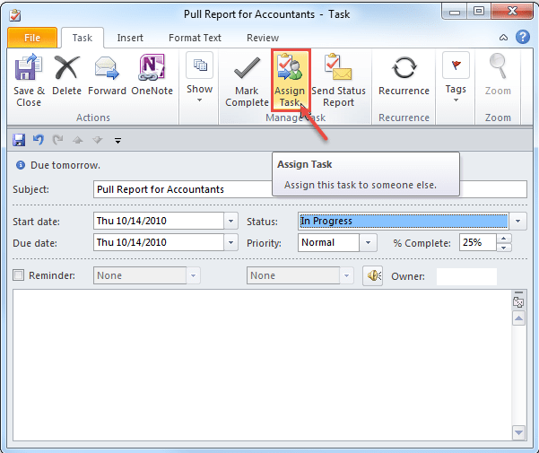
Task: Click the Due date text field
Action: pyautogui.click(x=159, y=243)
